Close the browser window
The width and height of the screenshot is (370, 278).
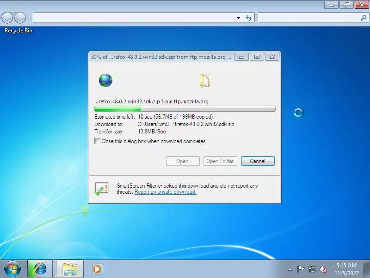[x=362, y=5]
